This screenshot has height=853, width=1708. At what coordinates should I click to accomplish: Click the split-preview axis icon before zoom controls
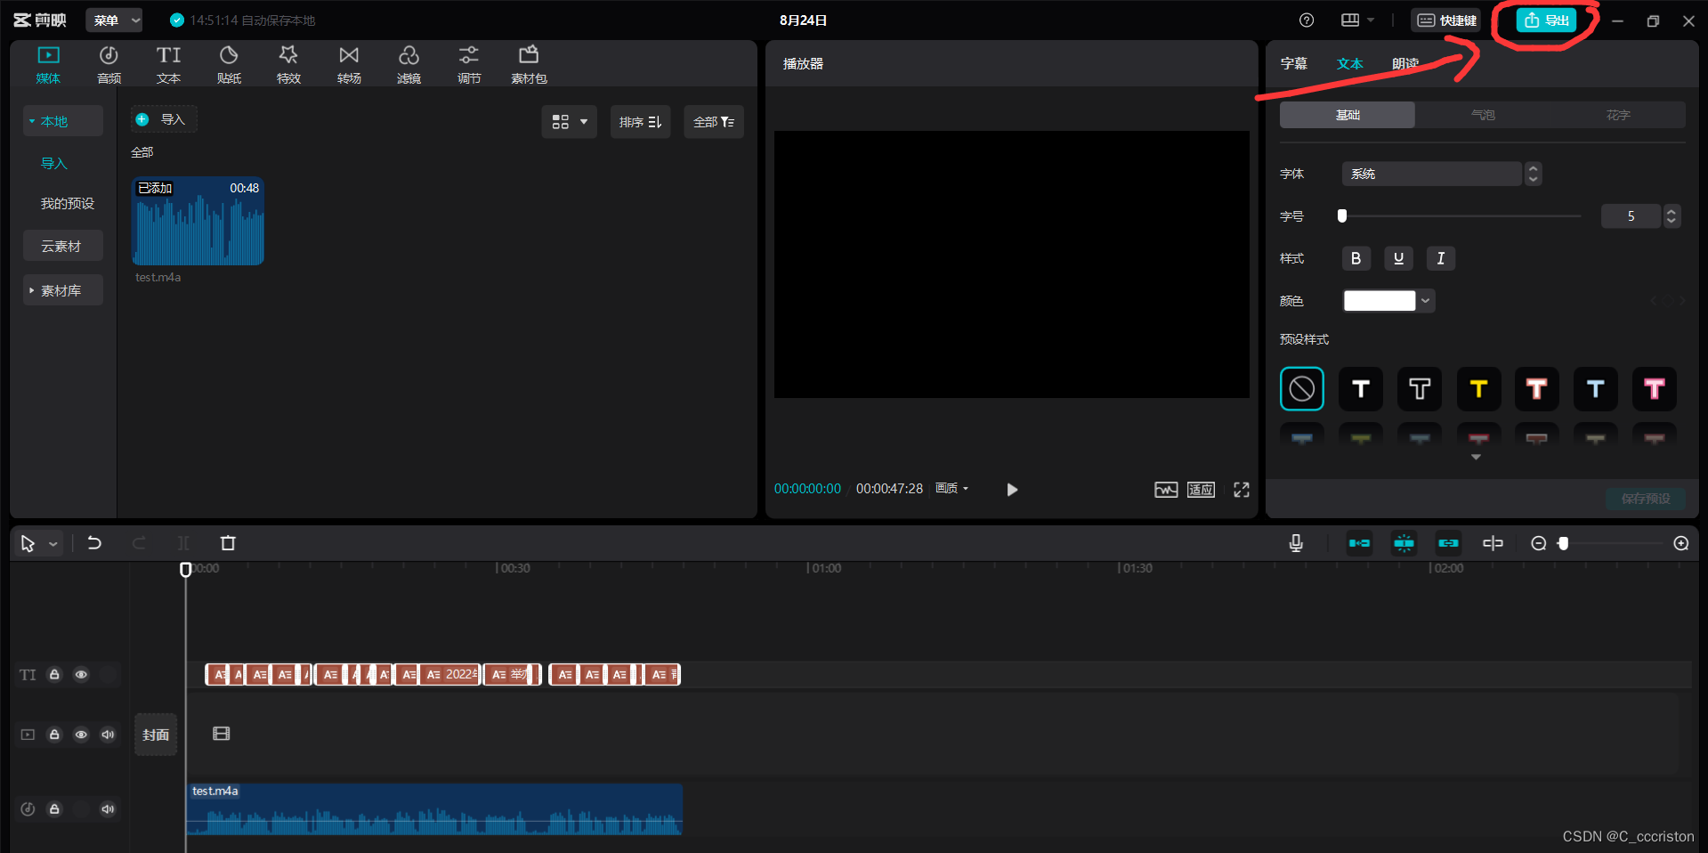click(1493, 543)
